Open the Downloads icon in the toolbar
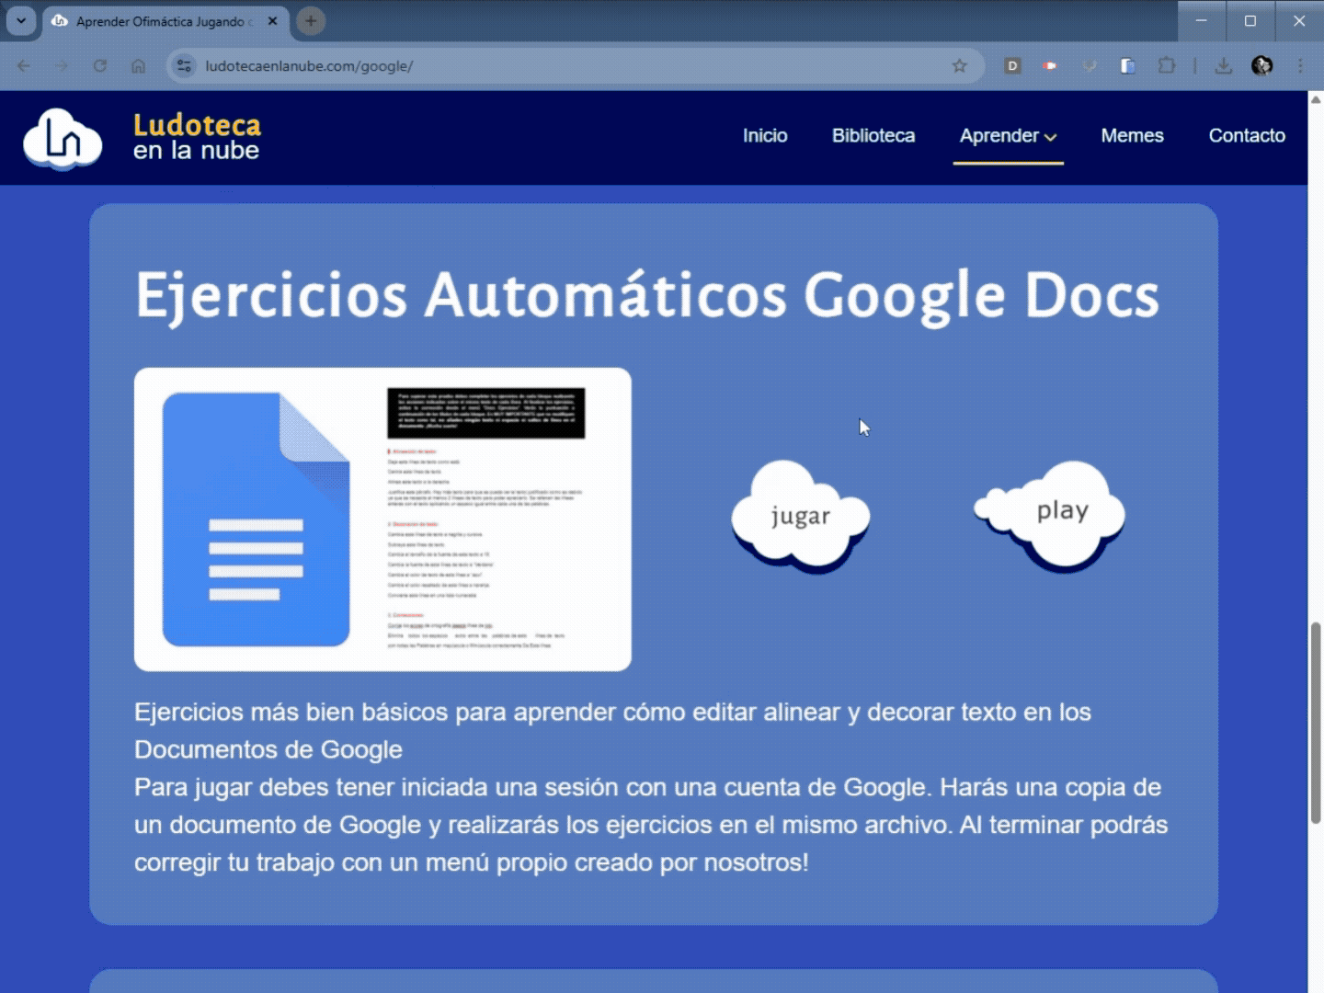The width and height of the screenshot is (1324, 993). (x=1223, y=65)
